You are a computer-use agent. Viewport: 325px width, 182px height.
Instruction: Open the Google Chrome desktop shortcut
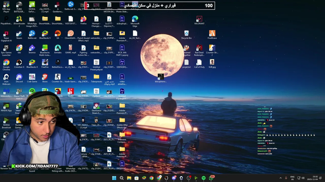tap(6, 65)
